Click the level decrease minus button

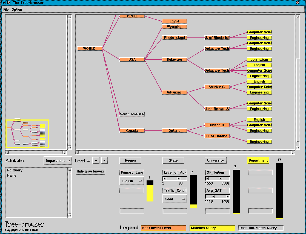pyautogui.click(x=96, y=160)
